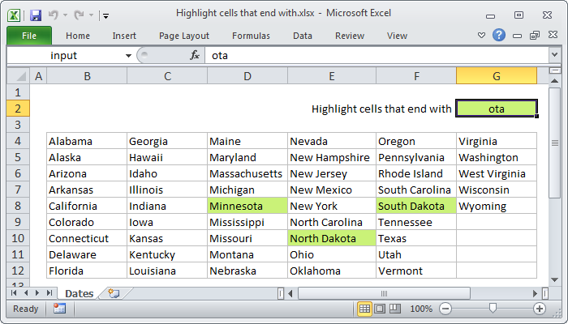Select the Alabama cell
Image resolution: width=568 pixels, height=324 pixels.
pos(87,141)
